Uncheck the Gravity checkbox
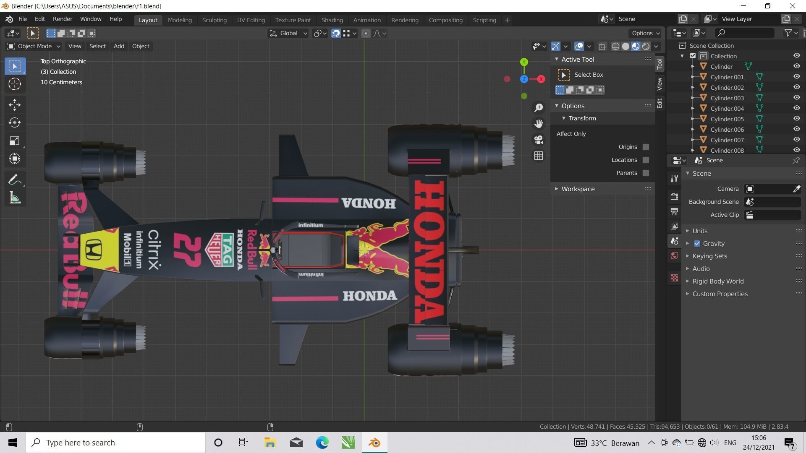The height and width of the screenshot is (453, 806). (x=697, y=244)
